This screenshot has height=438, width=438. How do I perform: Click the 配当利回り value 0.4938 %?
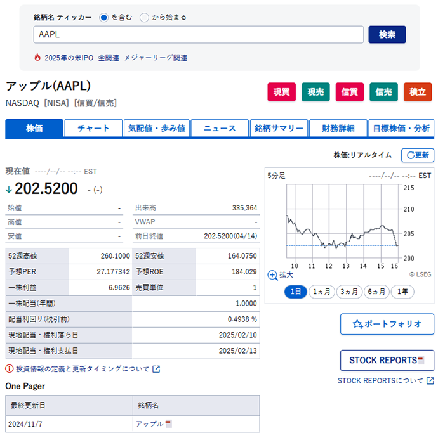pyautogui.click(x=242, y=319)
